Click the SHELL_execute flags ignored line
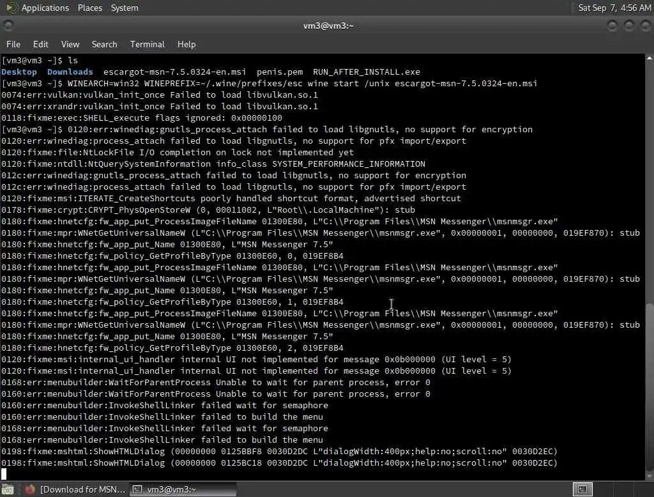 (142, 118)
